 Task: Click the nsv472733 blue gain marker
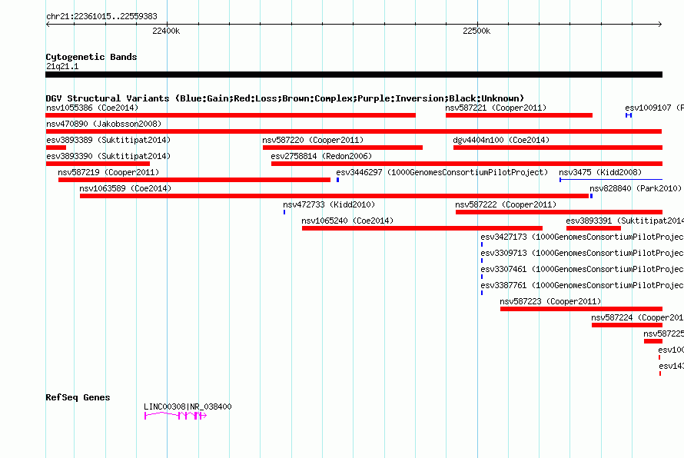[284, 212]
